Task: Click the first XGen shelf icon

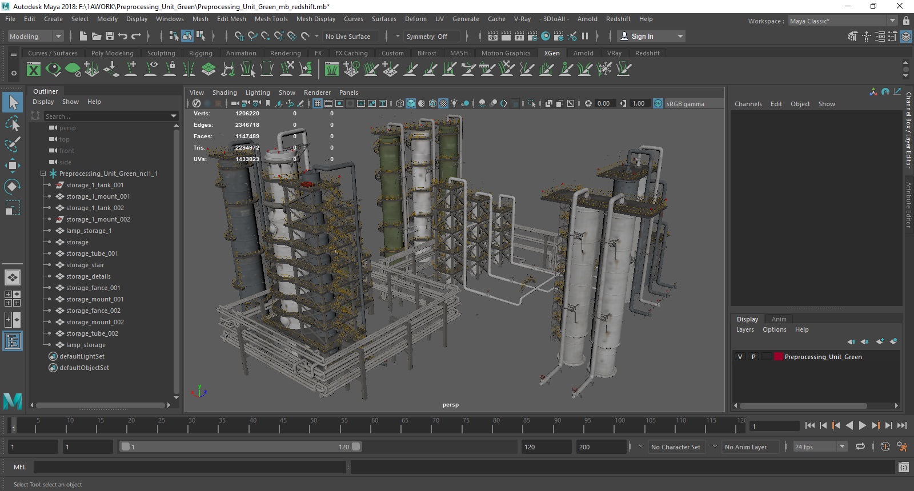Action: [x=34, y=70]
